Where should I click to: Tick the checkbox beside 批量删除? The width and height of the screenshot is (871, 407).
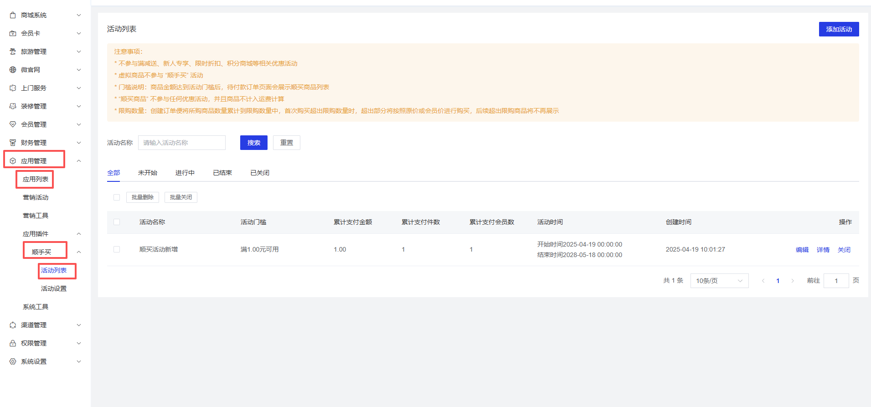117,197
